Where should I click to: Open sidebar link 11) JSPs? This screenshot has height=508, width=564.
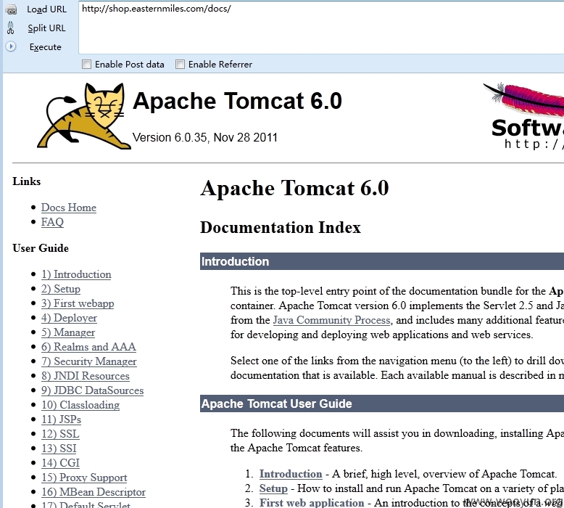point(61,419)
